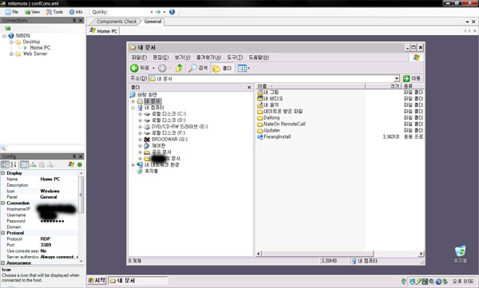
Task: Click the Up folder icon in Explorer
Action: point(179,68)
